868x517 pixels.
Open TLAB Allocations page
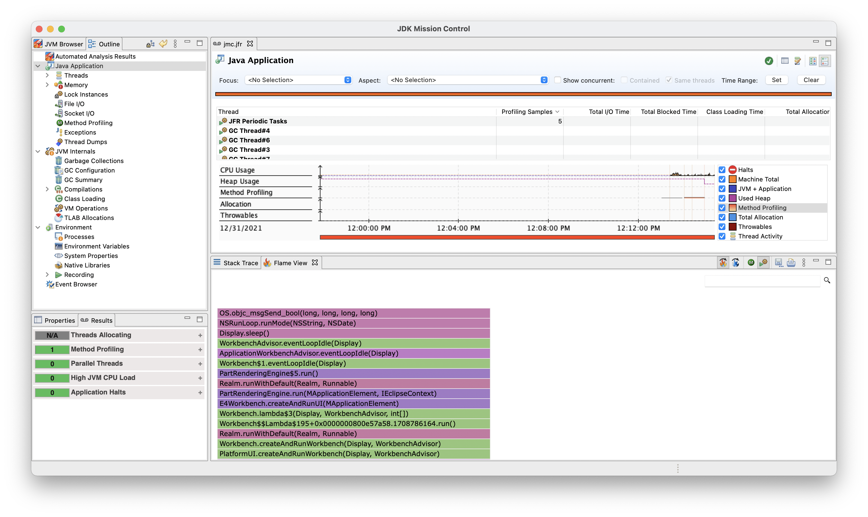pos(89,218)
